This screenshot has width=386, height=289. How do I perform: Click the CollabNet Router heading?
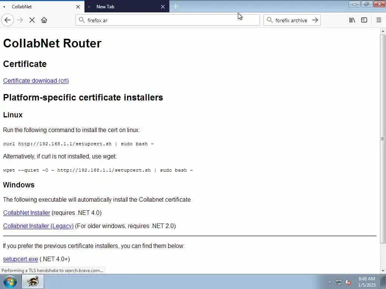click(x=52, y=43)
